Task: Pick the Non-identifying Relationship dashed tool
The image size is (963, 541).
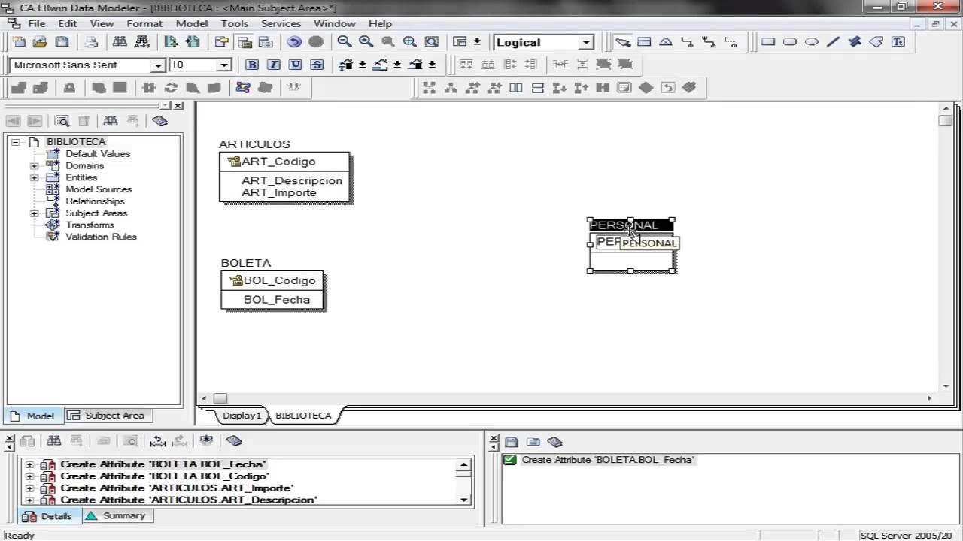Action: click(x=731, y=42)
